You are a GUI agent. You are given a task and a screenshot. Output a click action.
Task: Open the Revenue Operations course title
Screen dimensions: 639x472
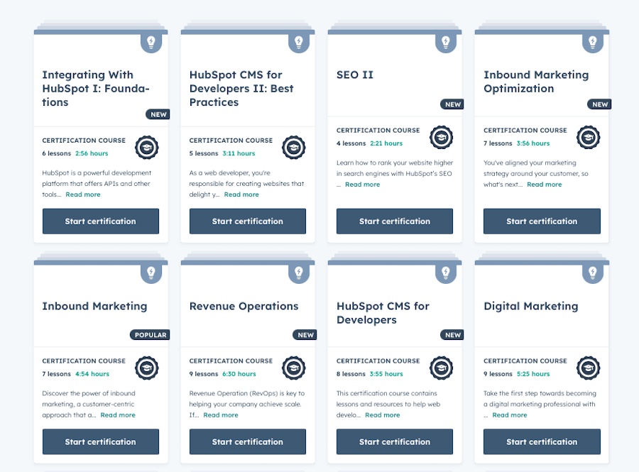(x=244, y=306)
